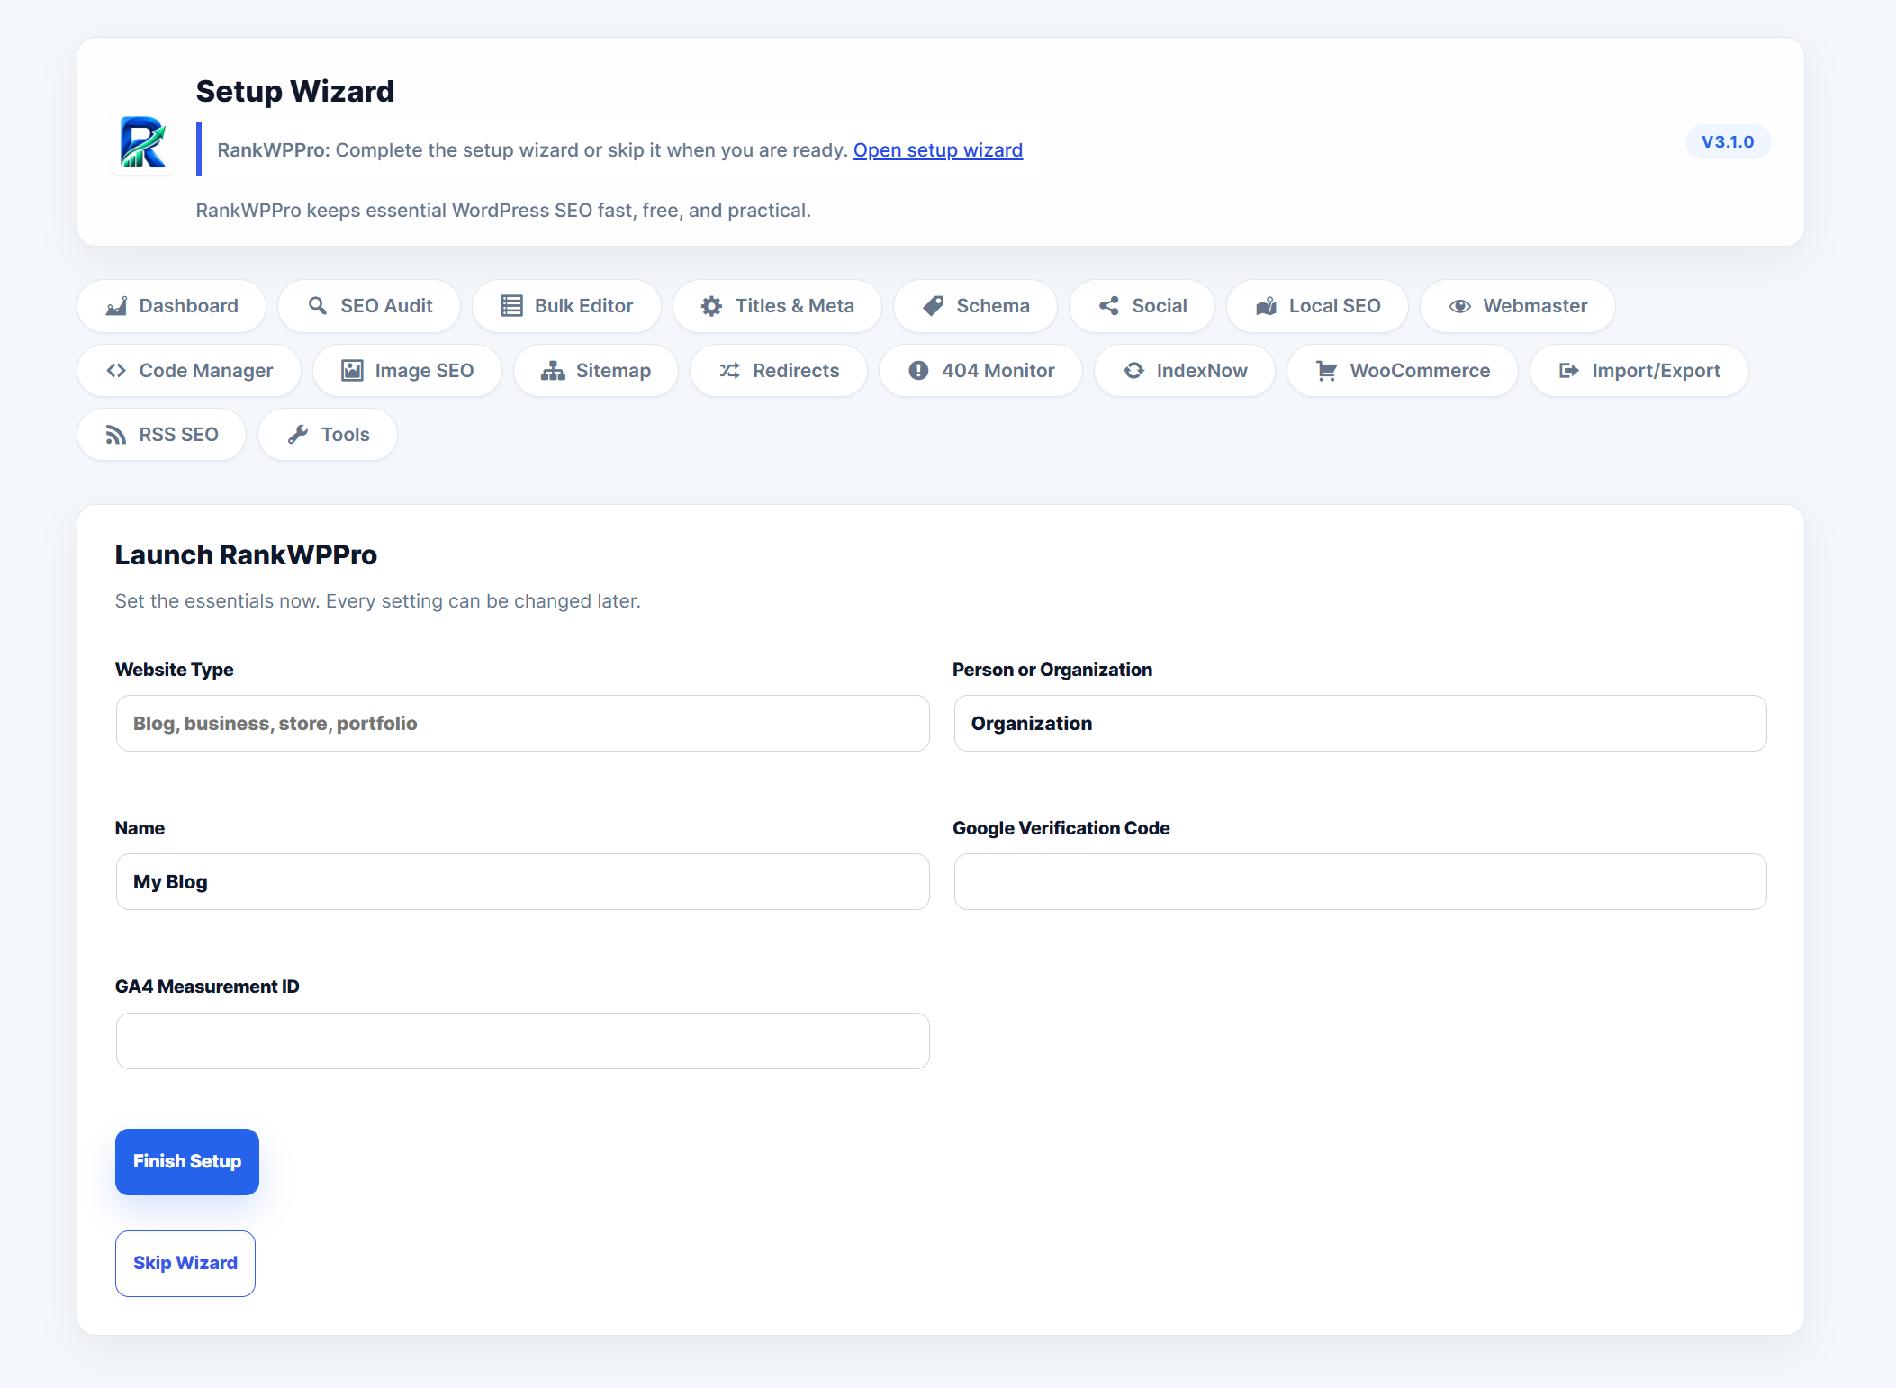The width and height of the screenshot is (1896, 1388).
Task: Open the Dashboard tab
Action: (x=172, y=306)
